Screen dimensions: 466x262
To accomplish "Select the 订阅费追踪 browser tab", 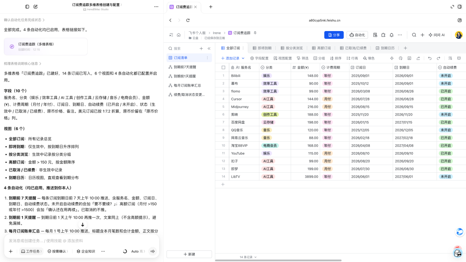I will (183, 7).
